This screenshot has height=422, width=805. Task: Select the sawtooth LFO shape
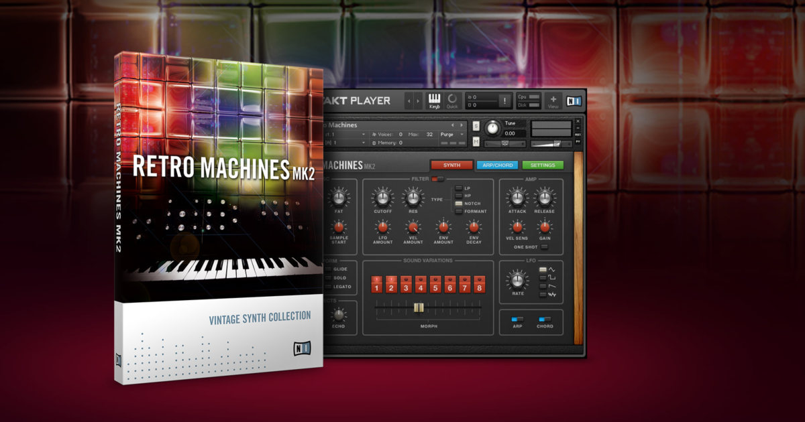pos(543,286)
